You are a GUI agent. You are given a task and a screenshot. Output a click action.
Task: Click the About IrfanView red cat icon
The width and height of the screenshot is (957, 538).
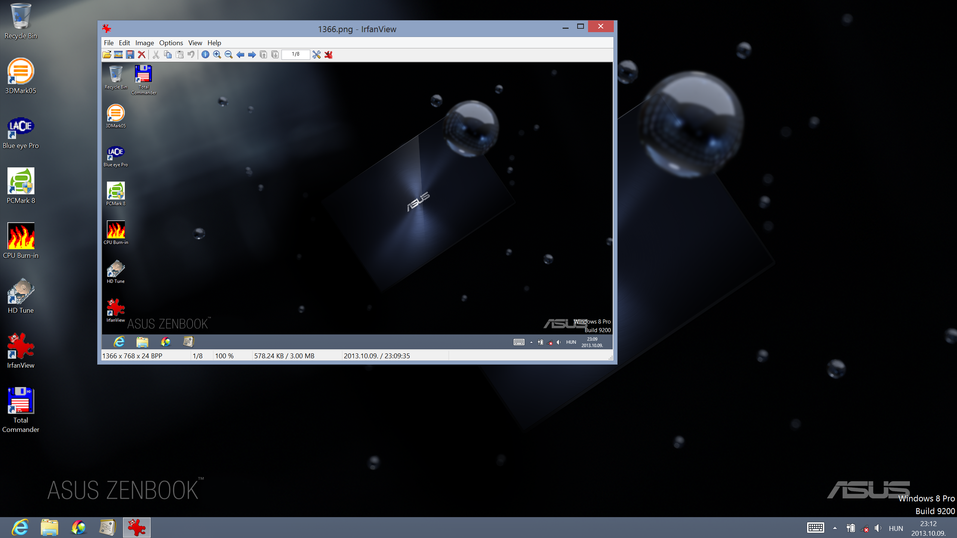[328, 55]
